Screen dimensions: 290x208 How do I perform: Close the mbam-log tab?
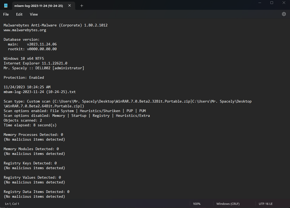(x=70, y=6)
